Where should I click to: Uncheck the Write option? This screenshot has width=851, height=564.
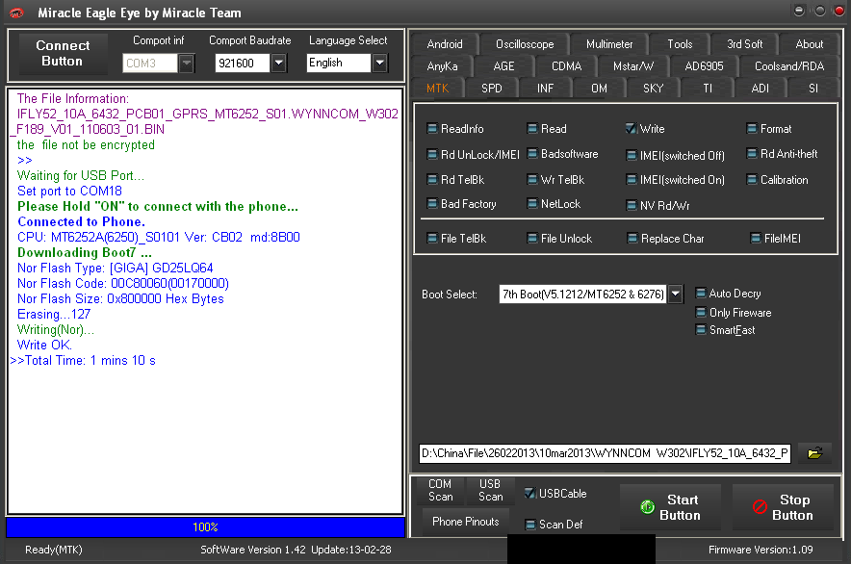pyautogui.click(x=631, y=129)
